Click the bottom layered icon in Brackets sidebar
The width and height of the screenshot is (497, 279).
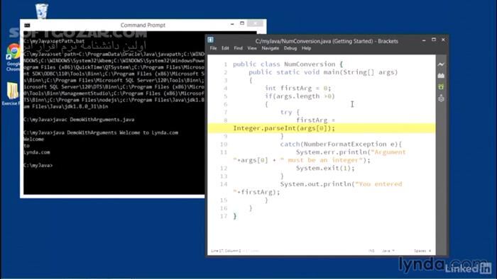[441, 98]
